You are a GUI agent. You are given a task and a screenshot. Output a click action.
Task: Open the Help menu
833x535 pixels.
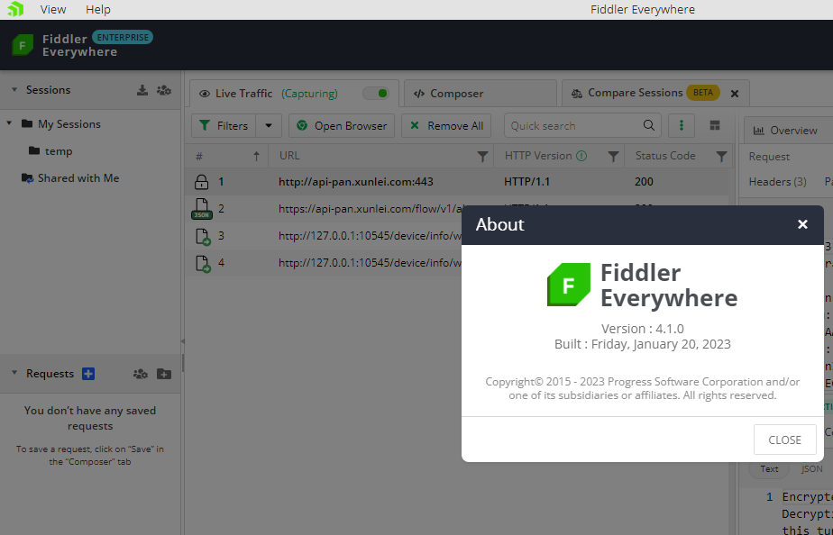point(97,9)
